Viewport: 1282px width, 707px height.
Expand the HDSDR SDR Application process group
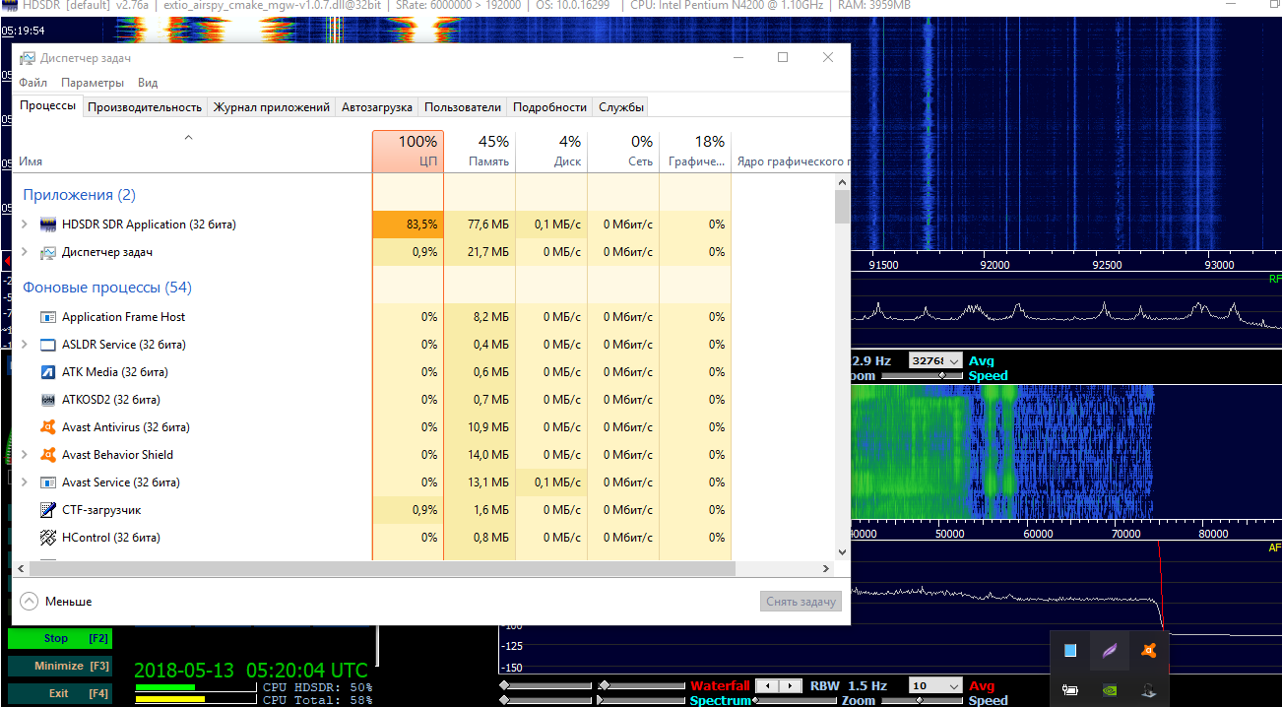coord(25,225)
